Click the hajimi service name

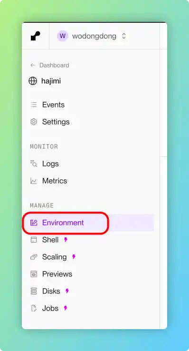[51, 81]
